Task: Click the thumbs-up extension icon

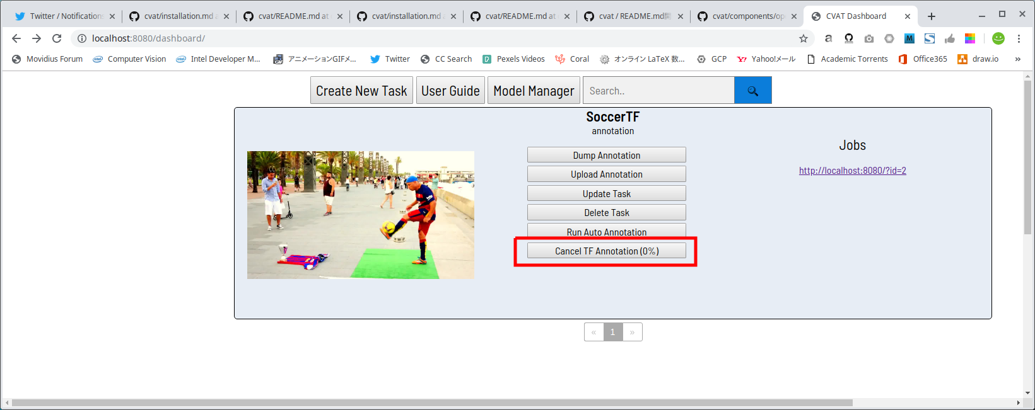Action: pyautogui.click(x=950, y=38)
